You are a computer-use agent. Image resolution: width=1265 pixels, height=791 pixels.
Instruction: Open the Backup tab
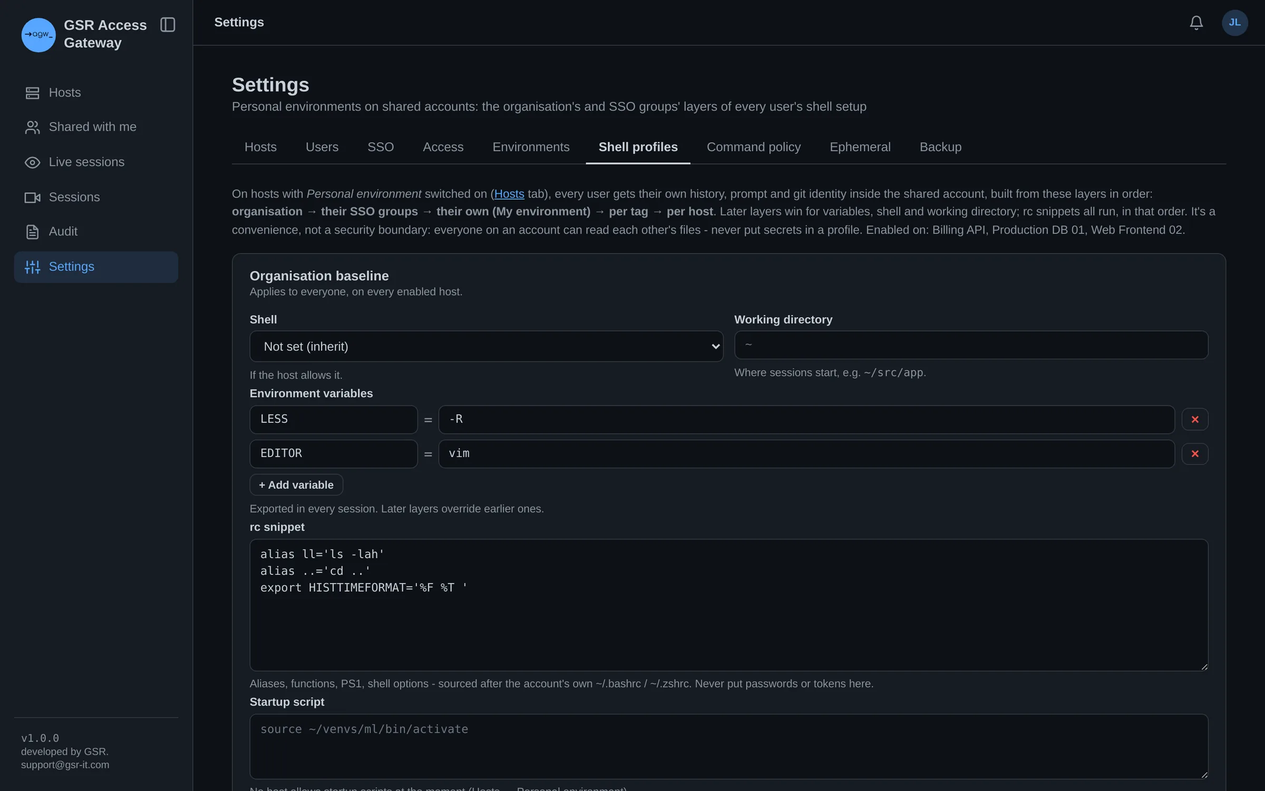940,147
